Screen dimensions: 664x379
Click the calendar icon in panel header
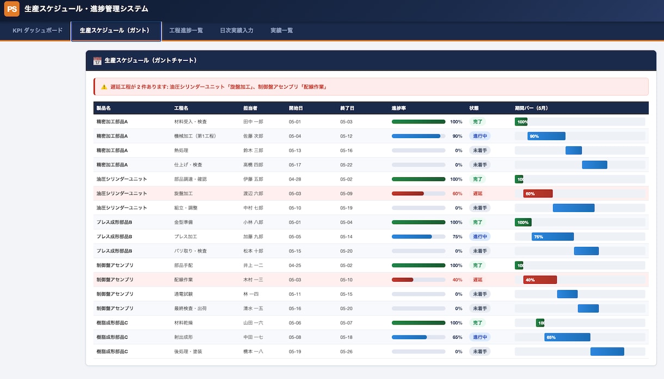pos(97,61)
